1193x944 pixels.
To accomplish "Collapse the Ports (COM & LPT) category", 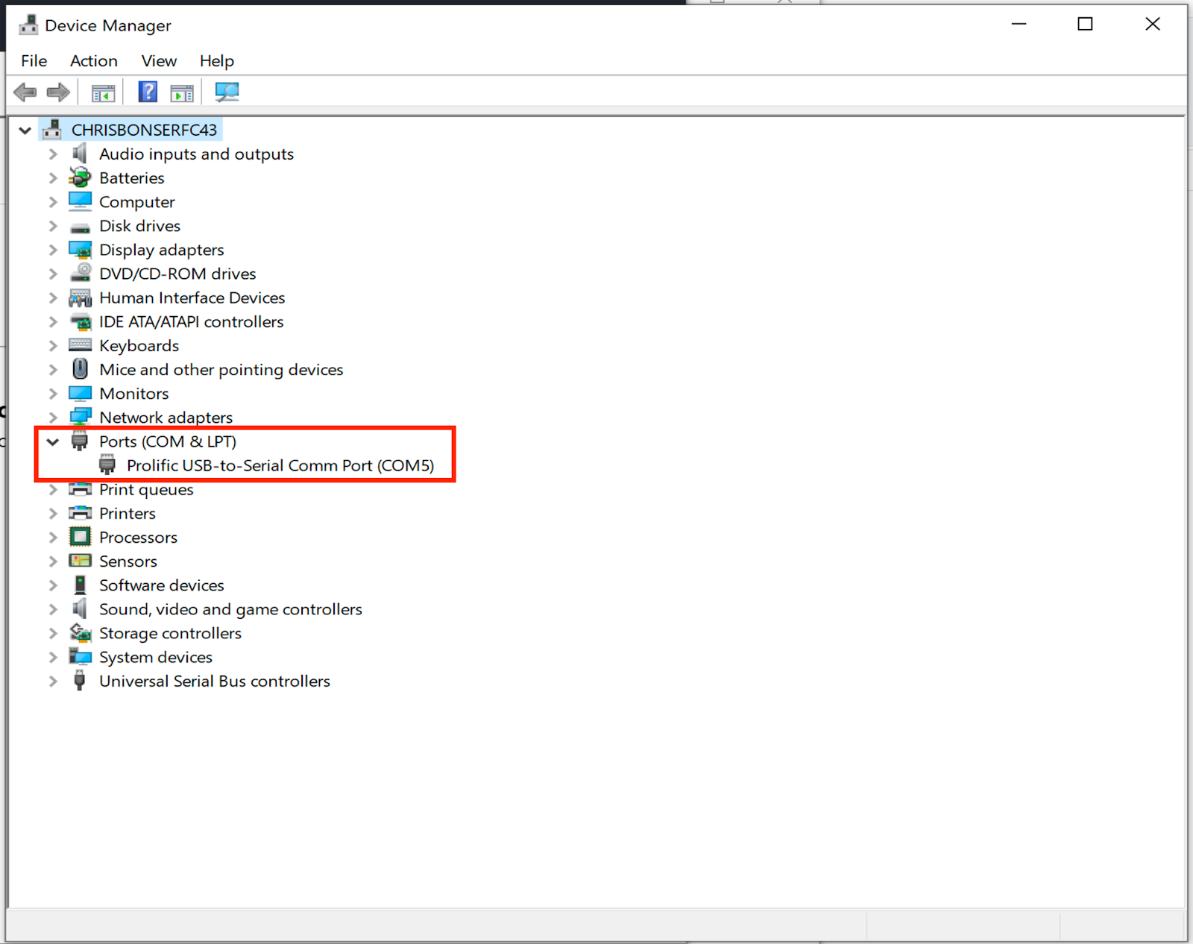I will pyautogui.click(x=52, y=441).
